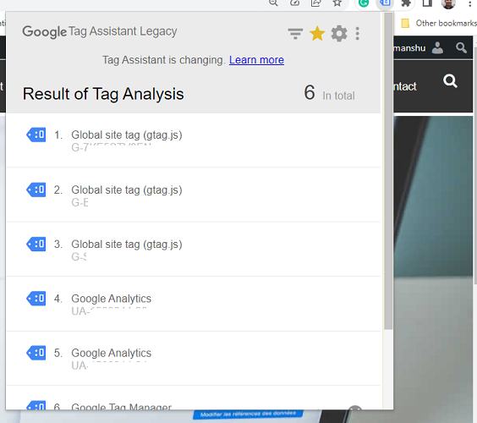This screenshot has height=423, width=477.
Task: Open fifth entry Google Analytics
Action: [x=193, y=358]
